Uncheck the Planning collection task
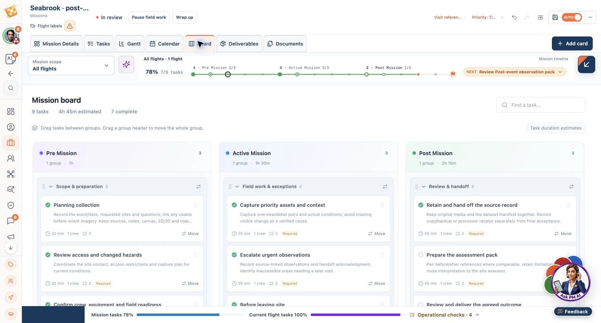 [48, 205]
